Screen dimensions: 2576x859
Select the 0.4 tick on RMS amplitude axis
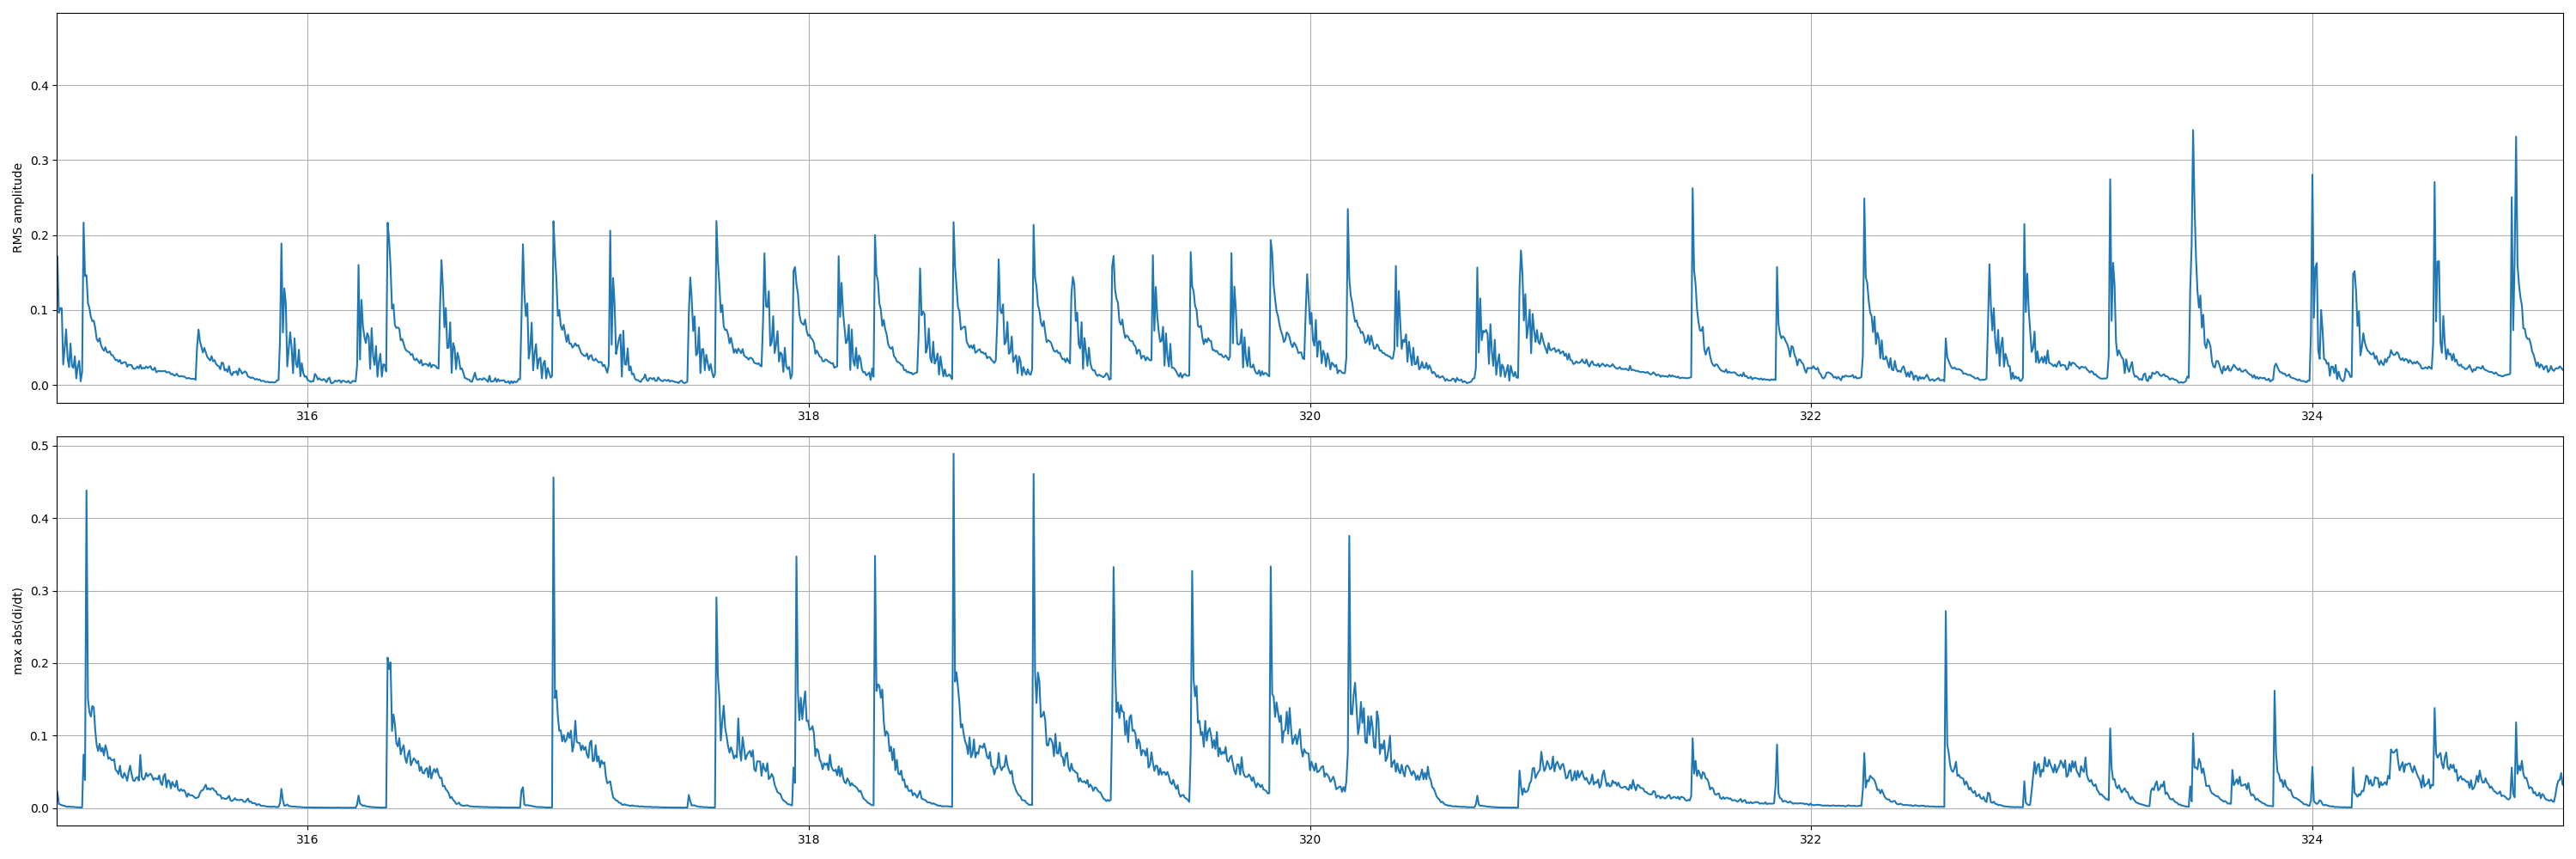[40, 86]
